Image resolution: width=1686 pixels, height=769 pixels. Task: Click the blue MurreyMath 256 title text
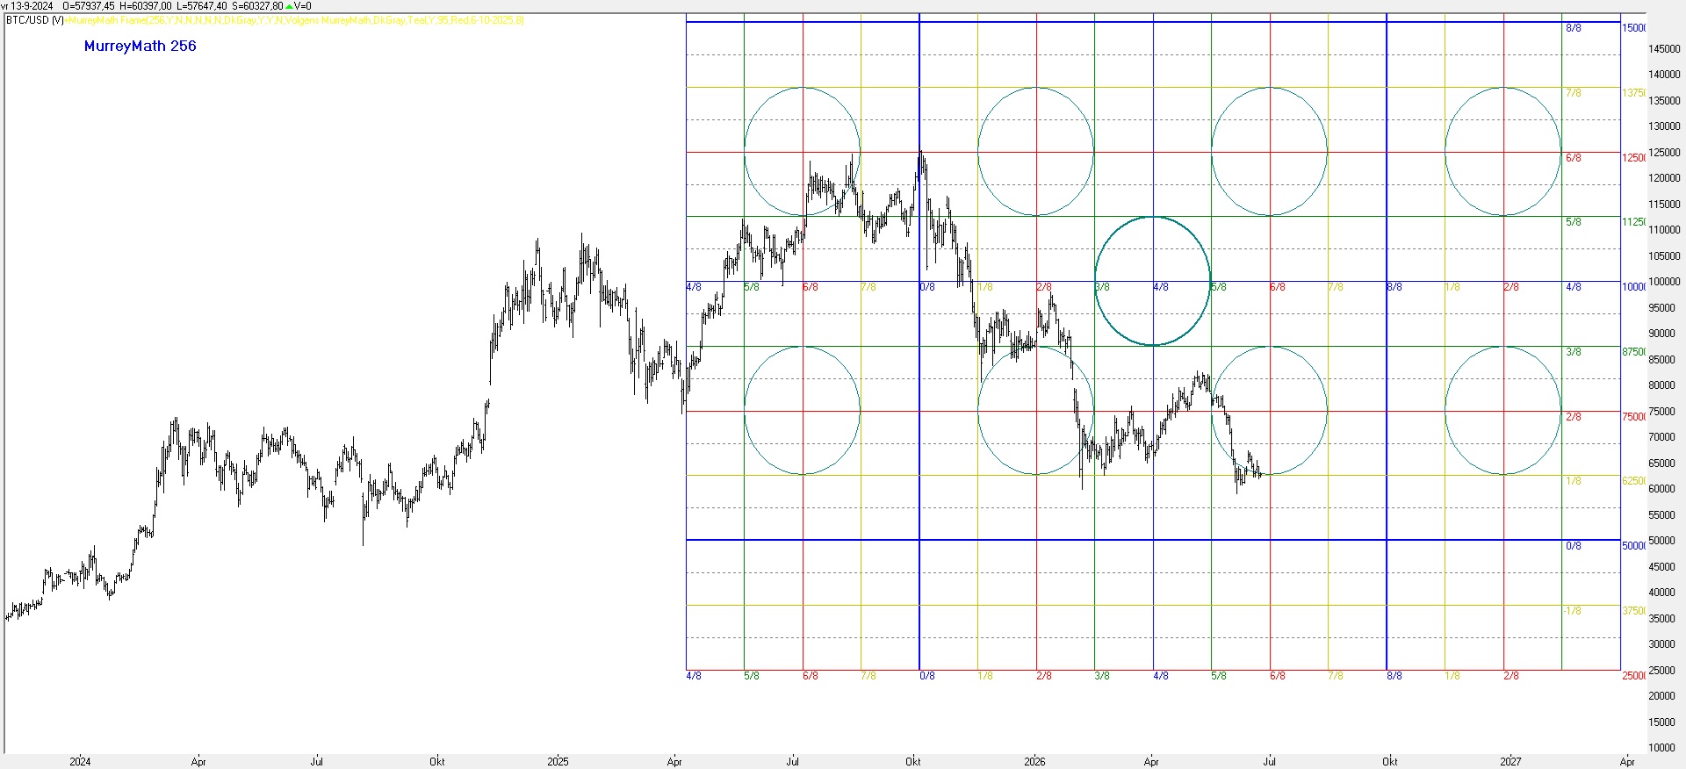click(x=140, y=47)
